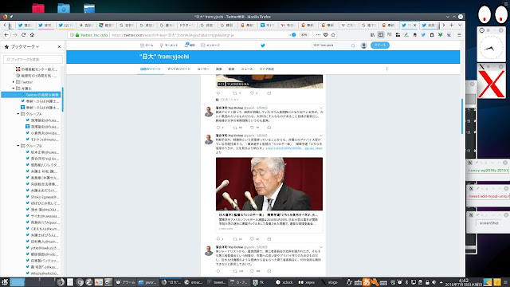Switch to the xclock taskbar entry
Image resolution: width=510 pixels, height=287 pixels.
284,282
